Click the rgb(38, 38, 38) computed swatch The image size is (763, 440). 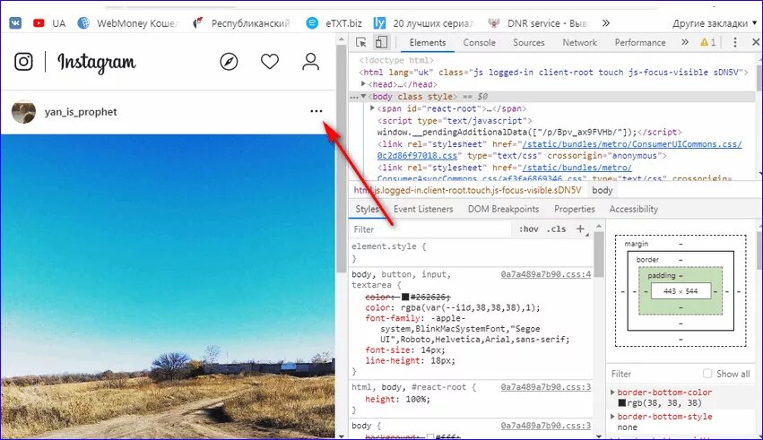pyautogui.click(x=622, y=402)
